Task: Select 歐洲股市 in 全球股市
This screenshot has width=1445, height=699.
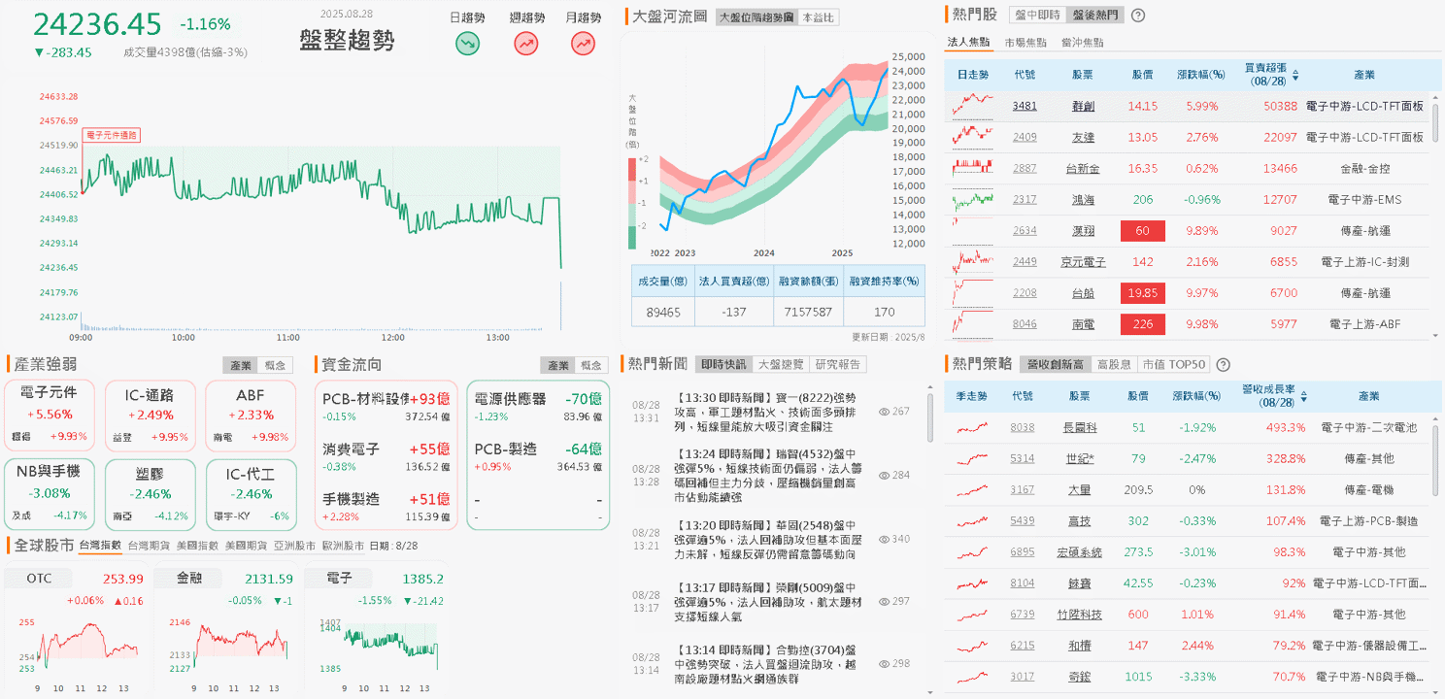Action: (343, 546)
